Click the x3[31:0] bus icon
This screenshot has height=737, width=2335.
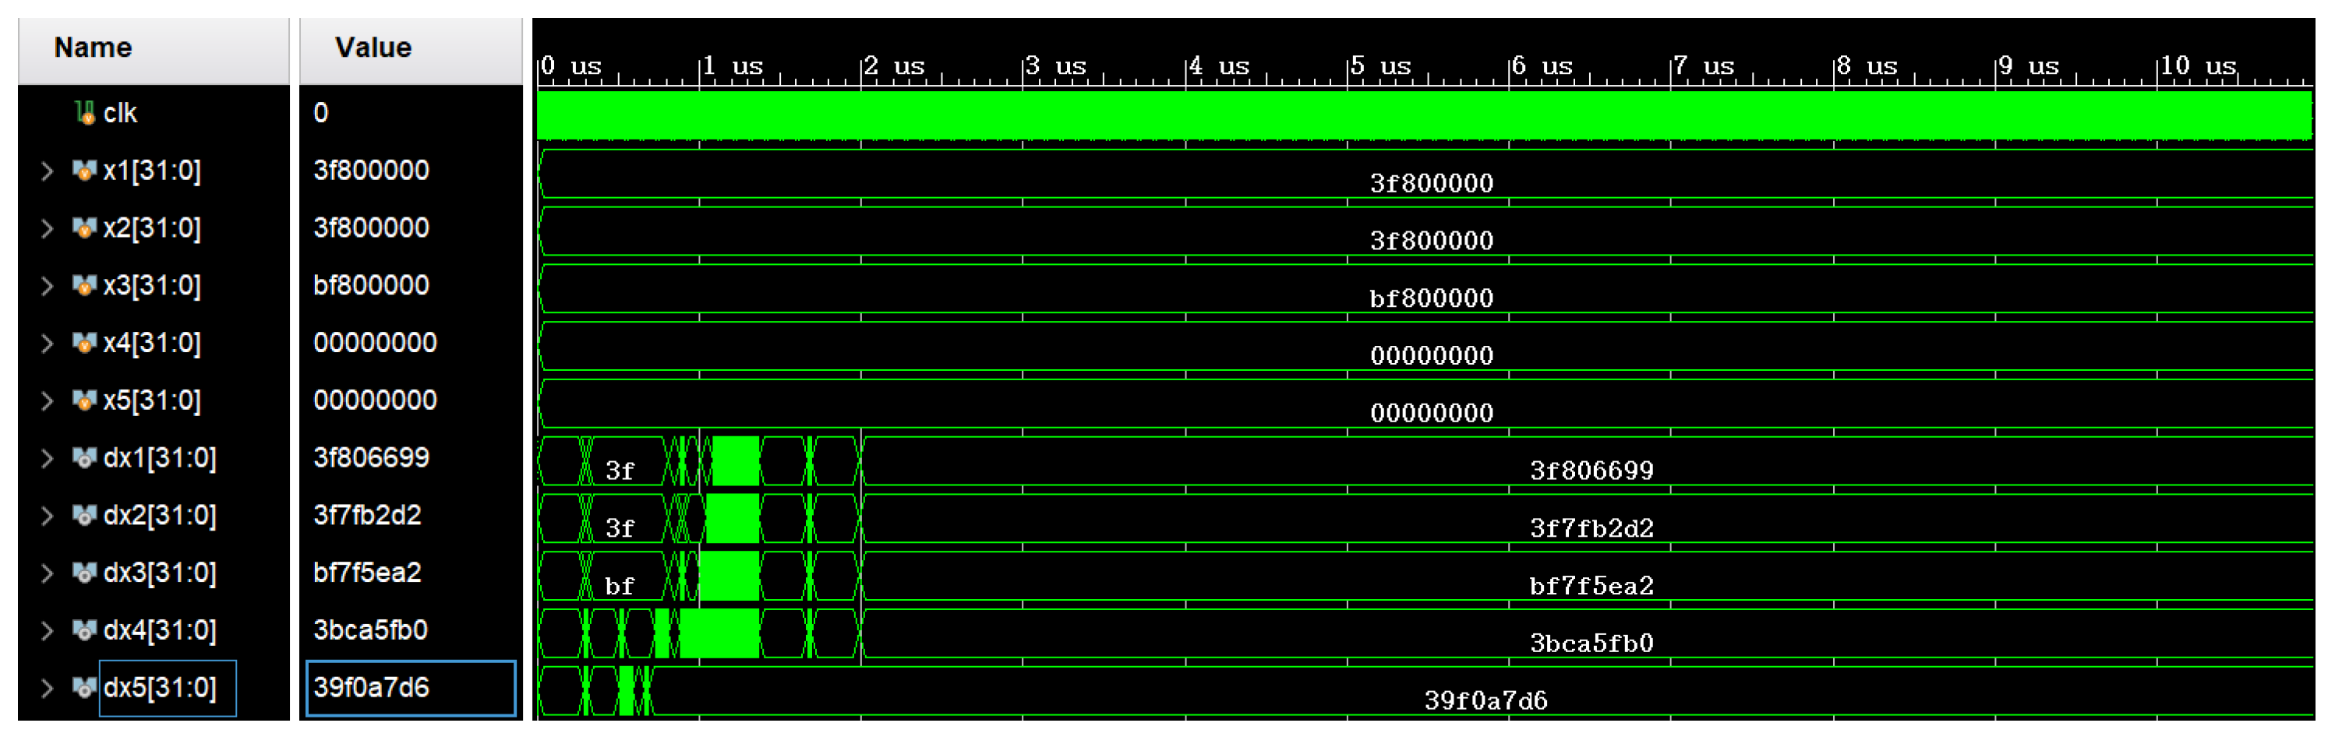(83, 286)
